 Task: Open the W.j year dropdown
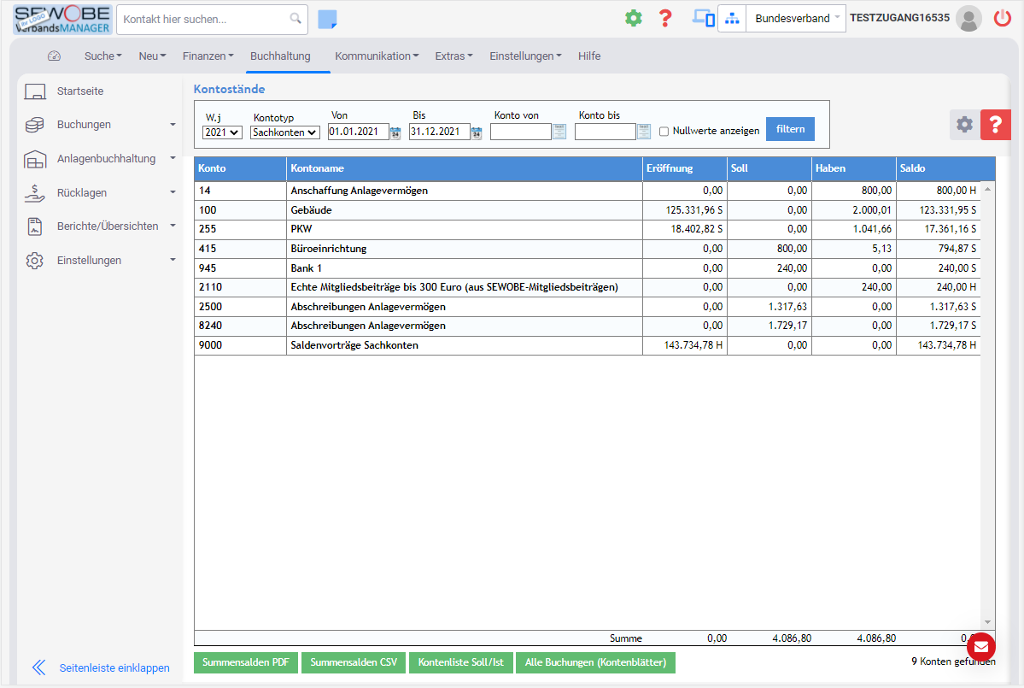(222, 132)
